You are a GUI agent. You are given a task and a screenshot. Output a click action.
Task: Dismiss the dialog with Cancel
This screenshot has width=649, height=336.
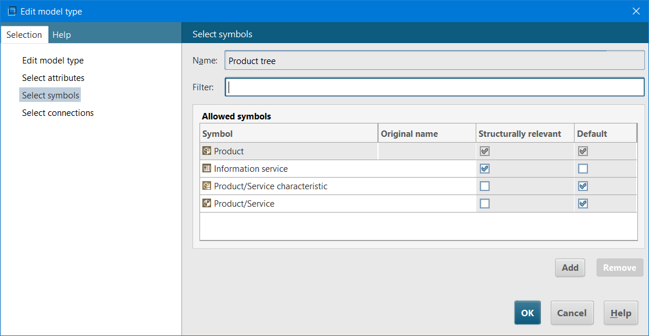[x=572, y=313]
